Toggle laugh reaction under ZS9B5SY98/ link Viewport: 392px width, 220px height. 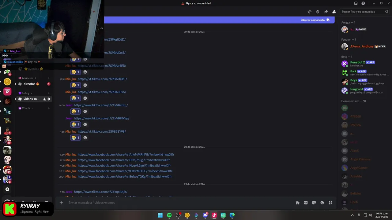click(75, 137)
